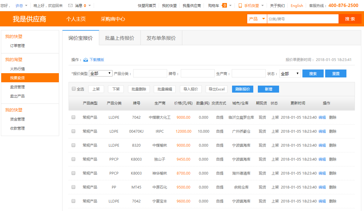Click the mobile phone icon beside 手机快塑

point(240,5)
